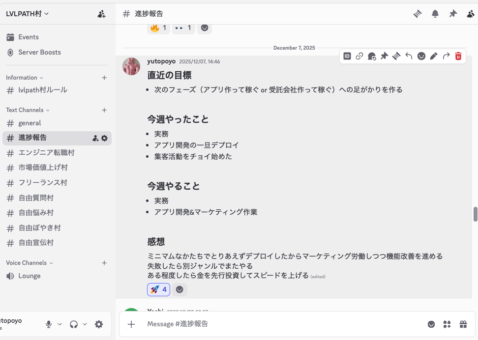
Task: Open the pinned messages panel
Action: [452, 14]
